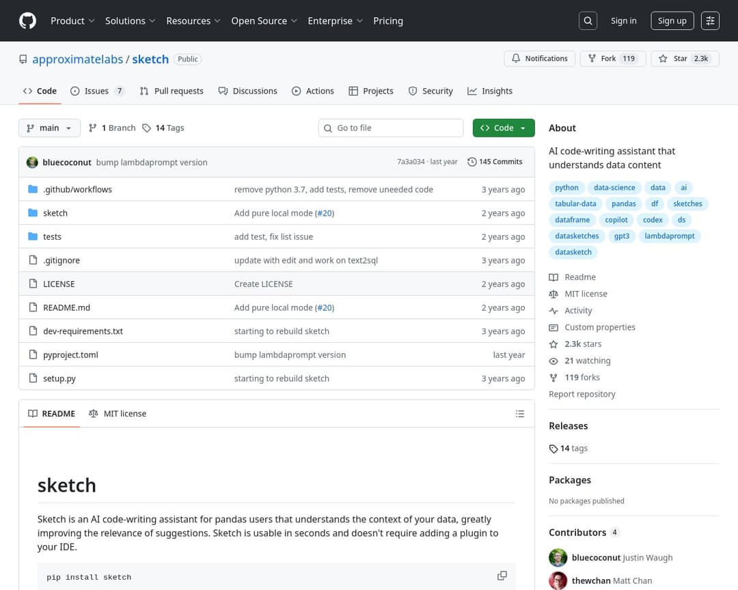Open the search magnifier icon
The image size is (738, 590).
[x=588, y=21]
